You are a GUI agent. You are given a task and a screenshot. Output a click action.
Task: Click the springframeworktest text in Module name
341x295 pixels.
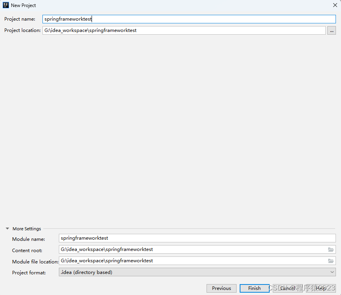point(83,238)
